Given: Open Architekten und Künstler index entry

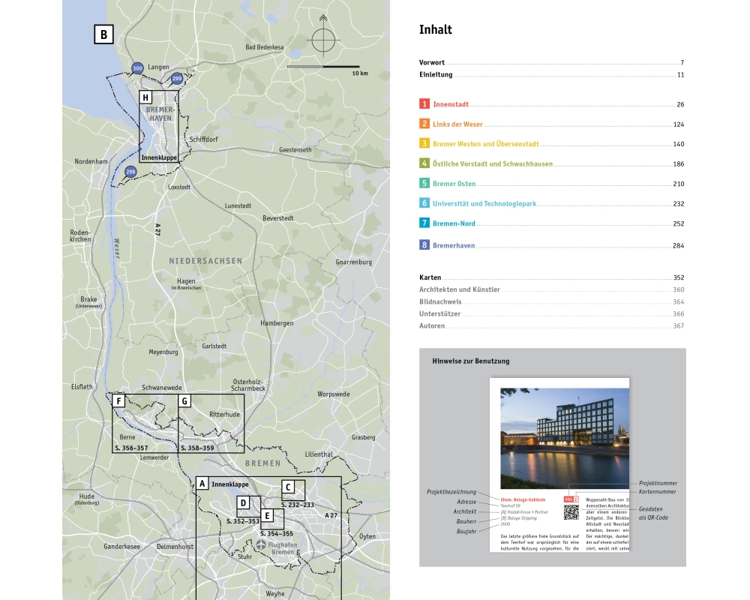Looking at the screenshot, I should point(459,289).
